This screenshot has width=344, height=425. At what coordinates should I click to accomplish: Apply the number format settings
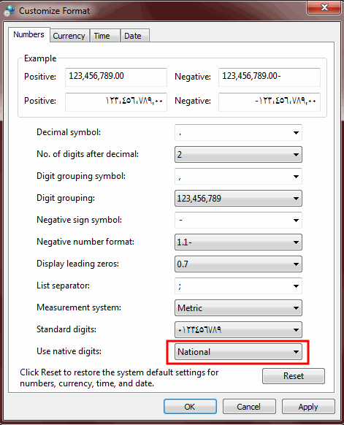point(308,407)
